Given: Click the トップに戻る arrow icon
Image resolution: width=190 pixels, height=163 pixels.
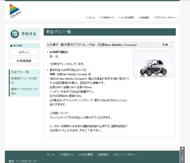Looking at the screenshot, I should pos(182,149).
